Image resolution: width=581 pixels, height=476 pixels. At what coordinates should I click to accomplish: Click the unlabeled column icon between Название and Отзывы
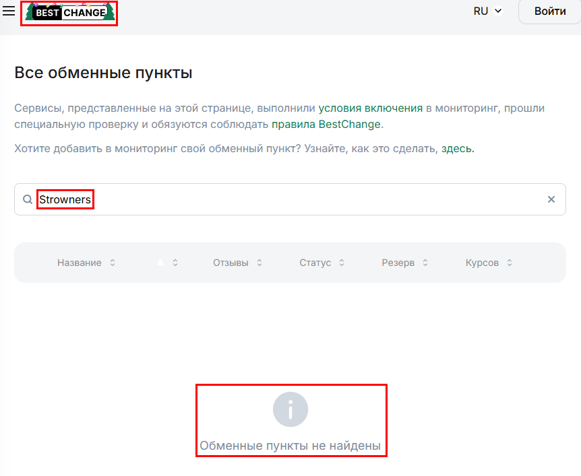160,263
